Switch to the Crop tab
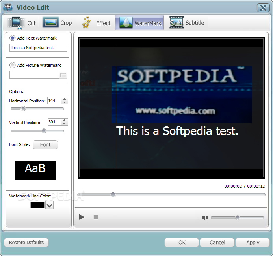 58,23
